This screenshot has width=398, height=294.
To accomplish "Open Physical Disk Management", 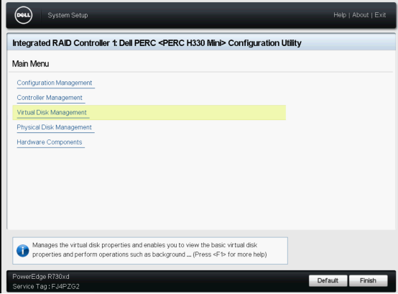I will point(55,127).
